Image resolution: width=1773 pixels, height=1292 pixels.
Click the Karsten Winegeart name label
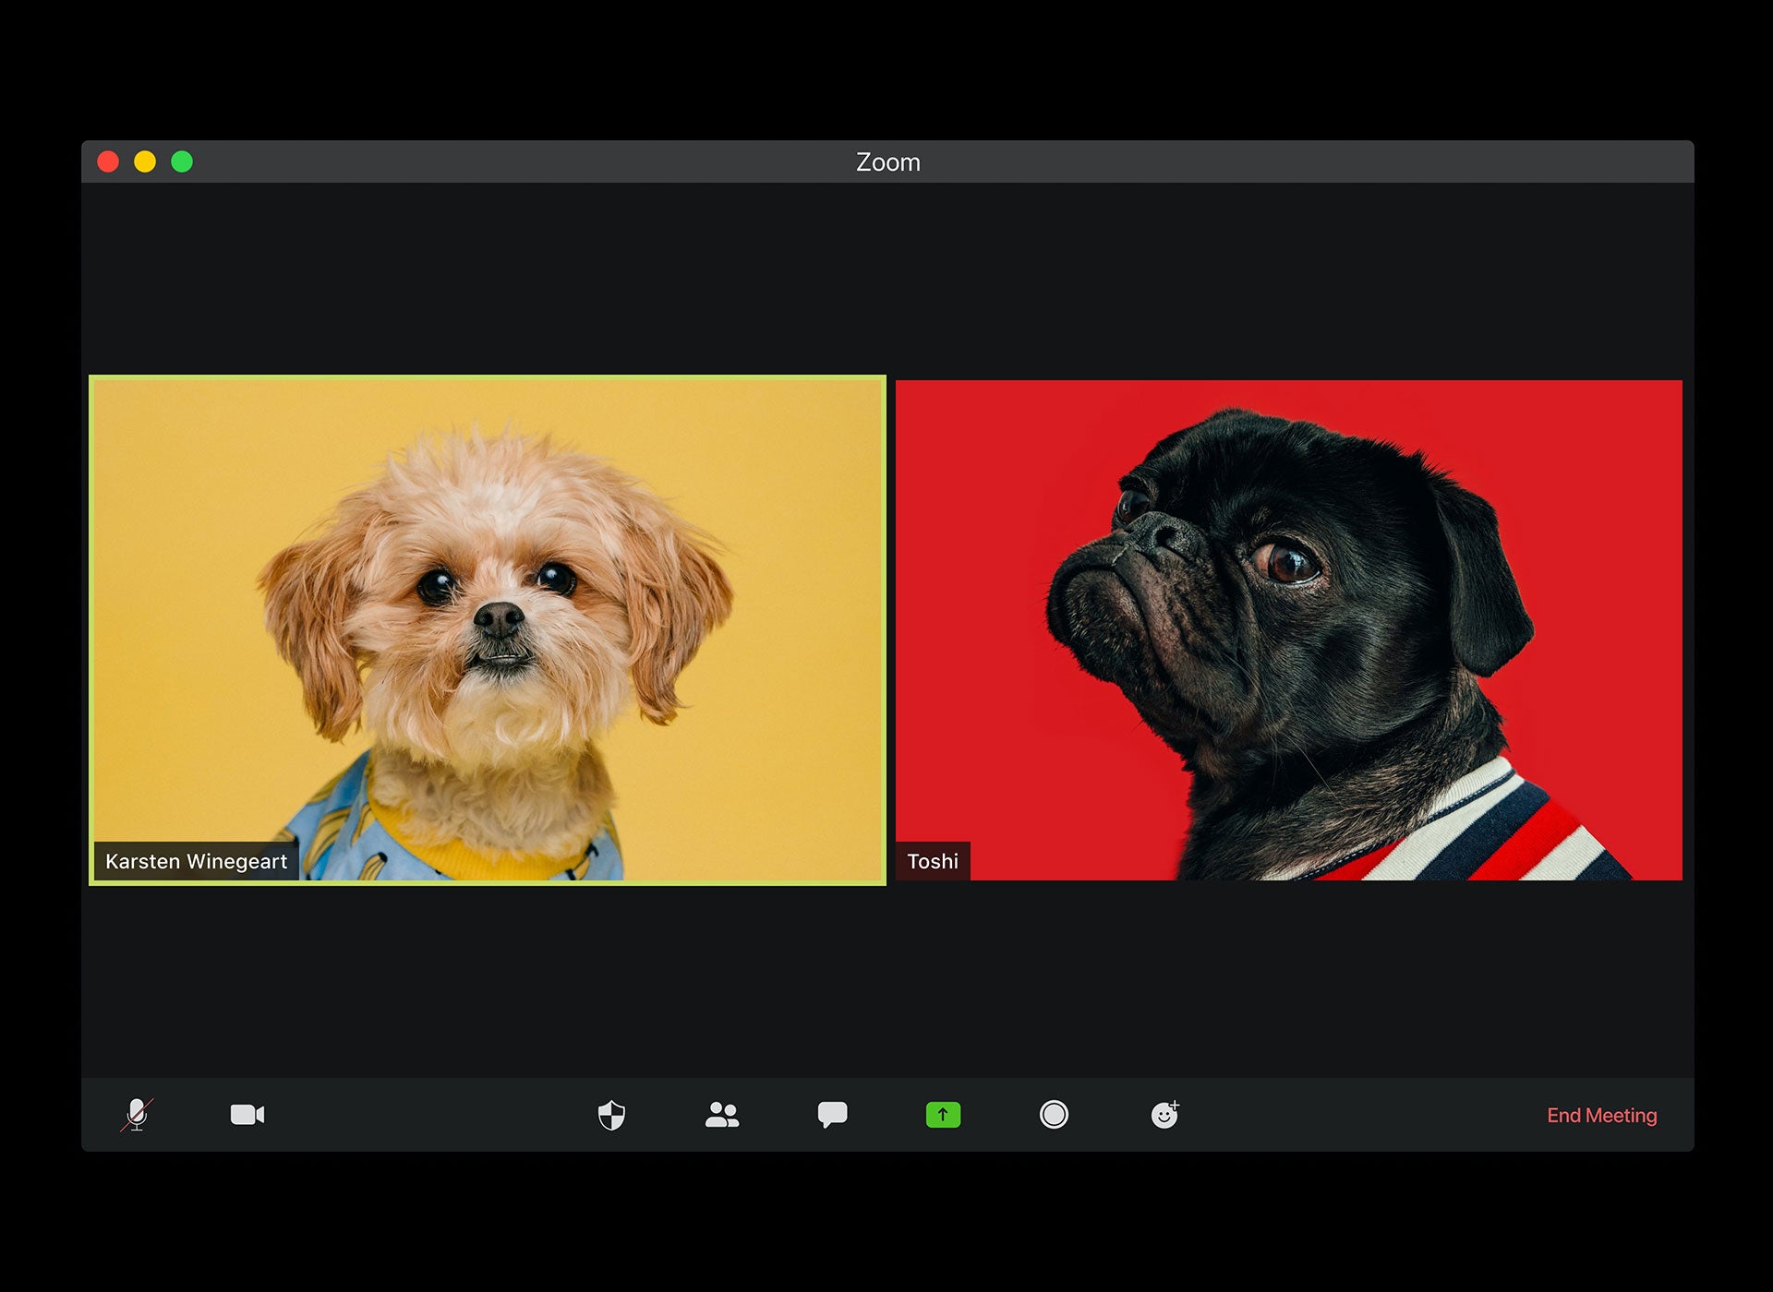pos(196,861)
